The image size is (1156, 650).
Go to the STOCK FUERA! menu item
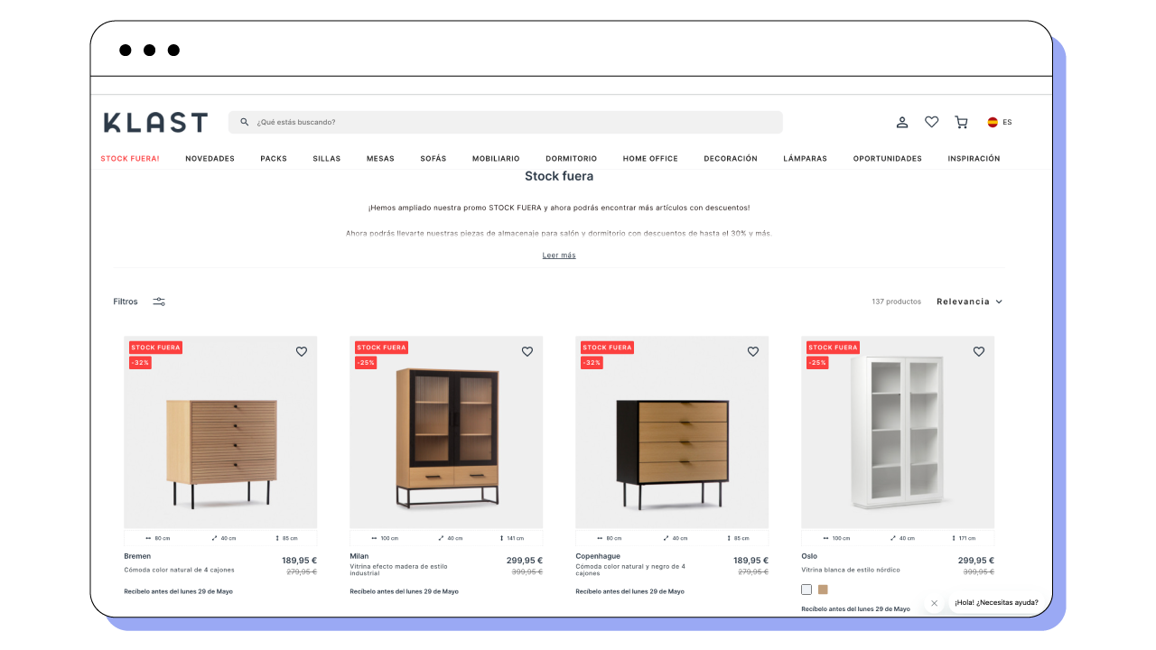[x=129, y=158]
